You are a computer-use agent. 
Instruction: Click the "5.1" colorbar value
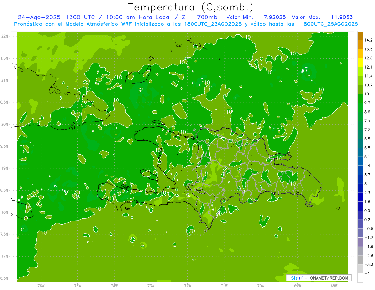pos(368,157)
